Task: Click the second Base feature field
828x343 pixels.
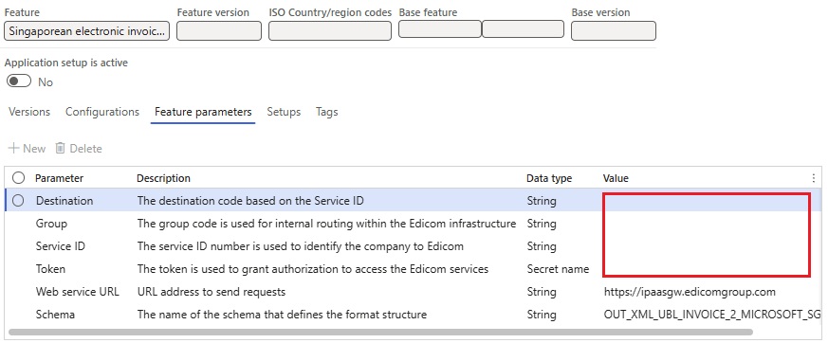Action: click(x=523, y=29)
